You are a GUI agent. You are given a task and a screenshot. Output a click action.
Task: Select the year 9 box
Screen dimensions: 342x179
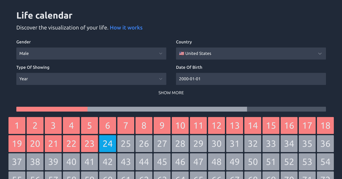[162, 125]
